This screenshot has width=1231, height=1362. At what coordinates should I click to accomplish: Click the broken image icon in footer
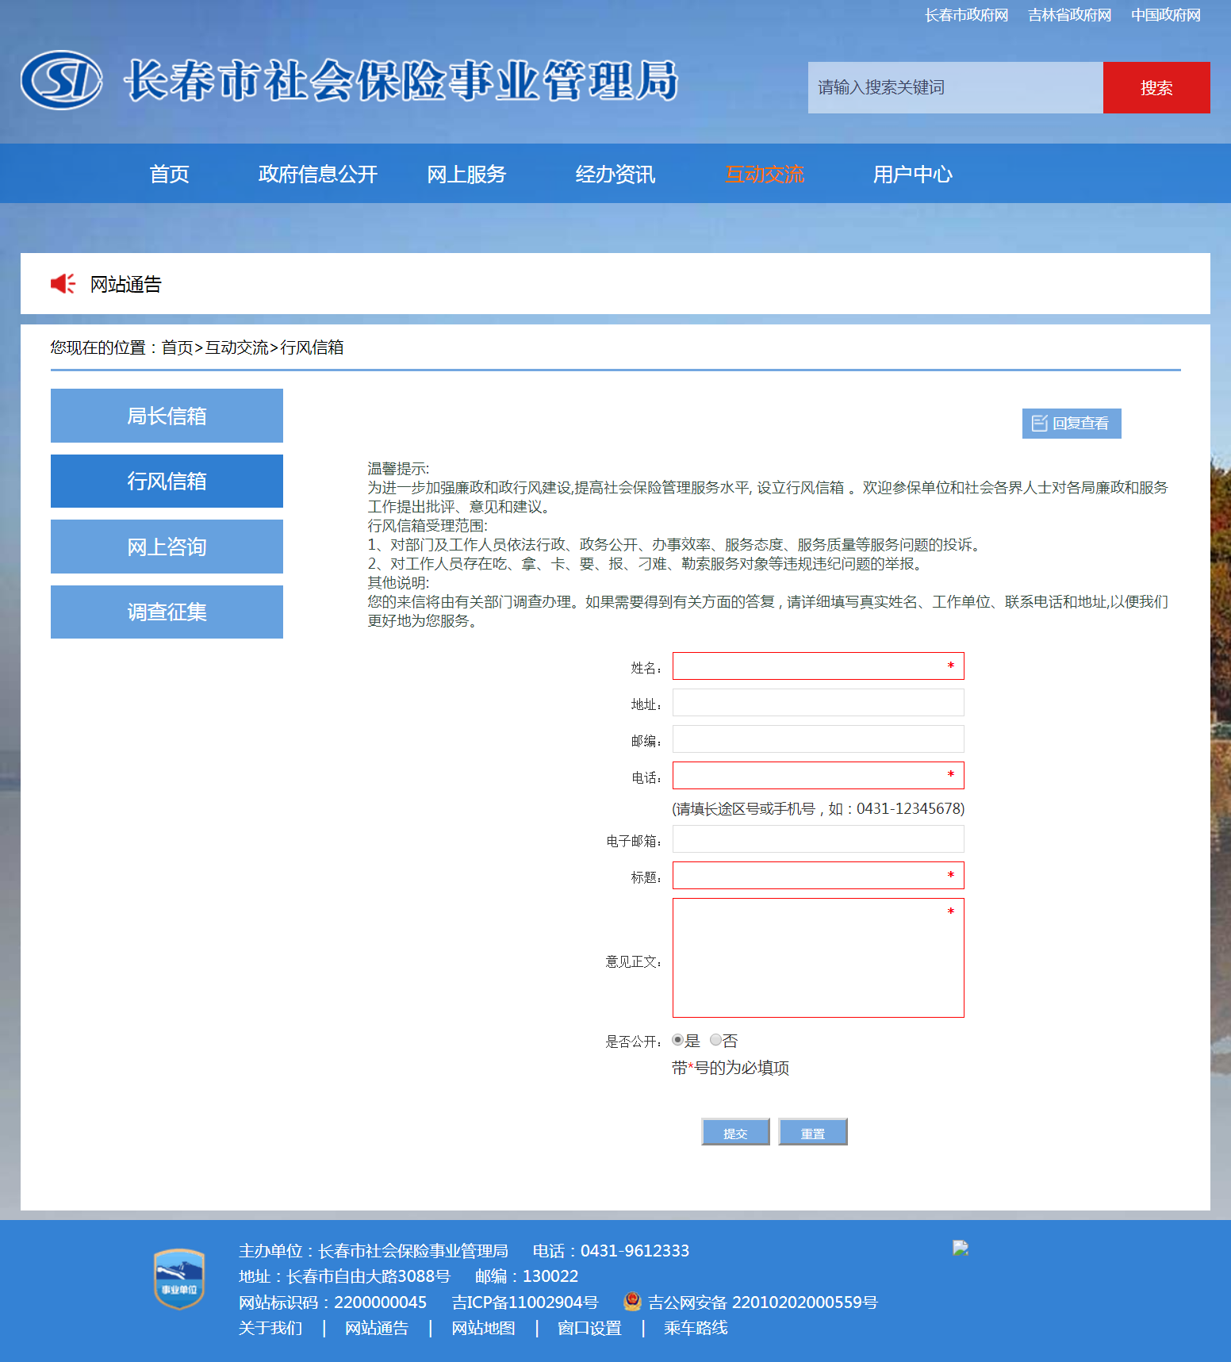click(x=961, y=1249)
